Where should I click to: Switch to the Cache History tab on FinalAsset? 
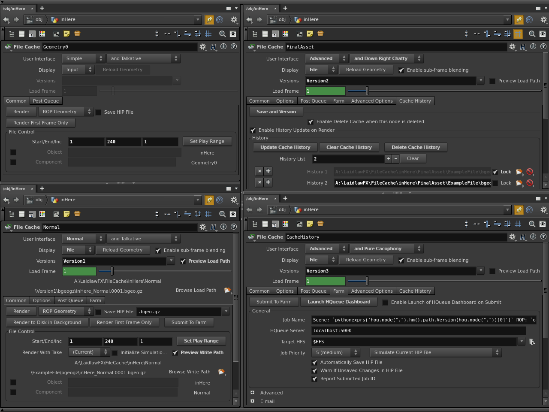click(415, 101)
